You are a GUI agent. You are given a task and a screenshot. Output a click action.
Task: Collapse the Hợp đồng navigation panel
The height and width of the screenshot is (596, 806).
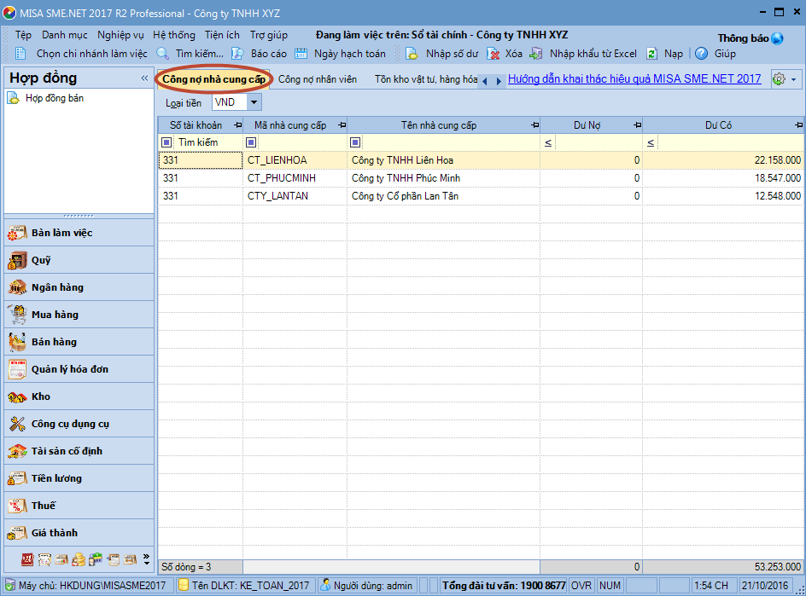click(x=144, y=78)
